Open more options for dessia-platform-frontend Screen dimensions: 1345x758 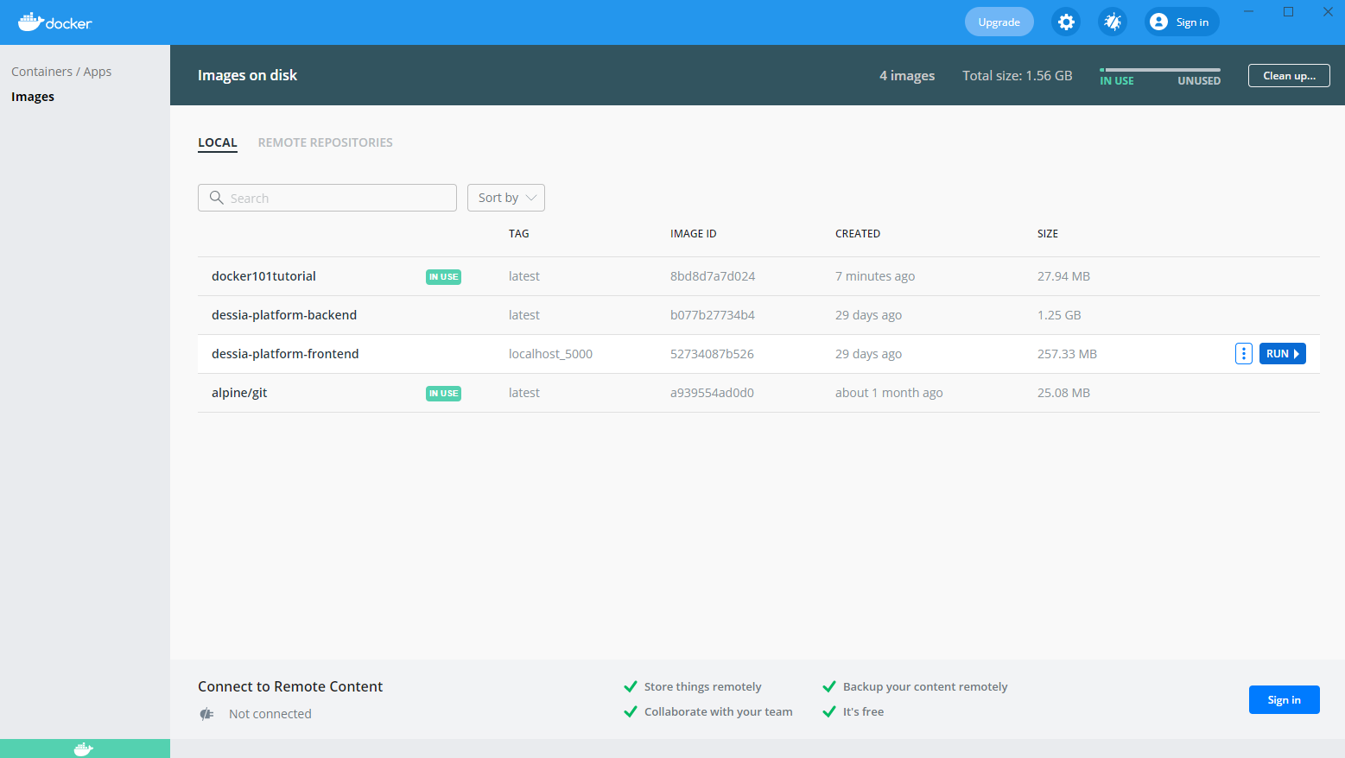coord(1244,354)
